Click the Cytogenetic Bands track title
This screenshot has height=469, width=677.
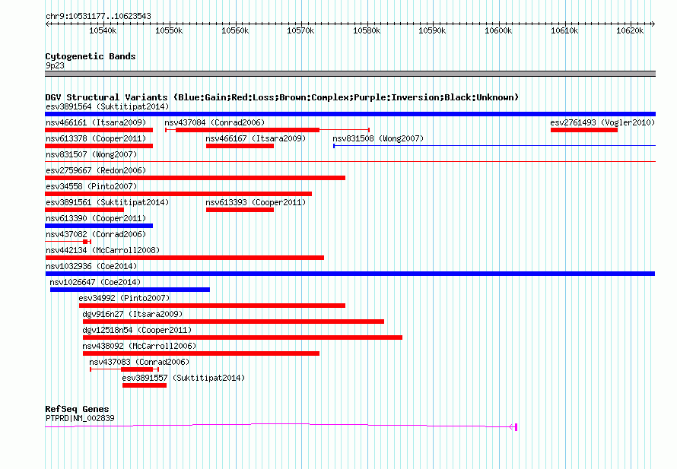point(91,56)
